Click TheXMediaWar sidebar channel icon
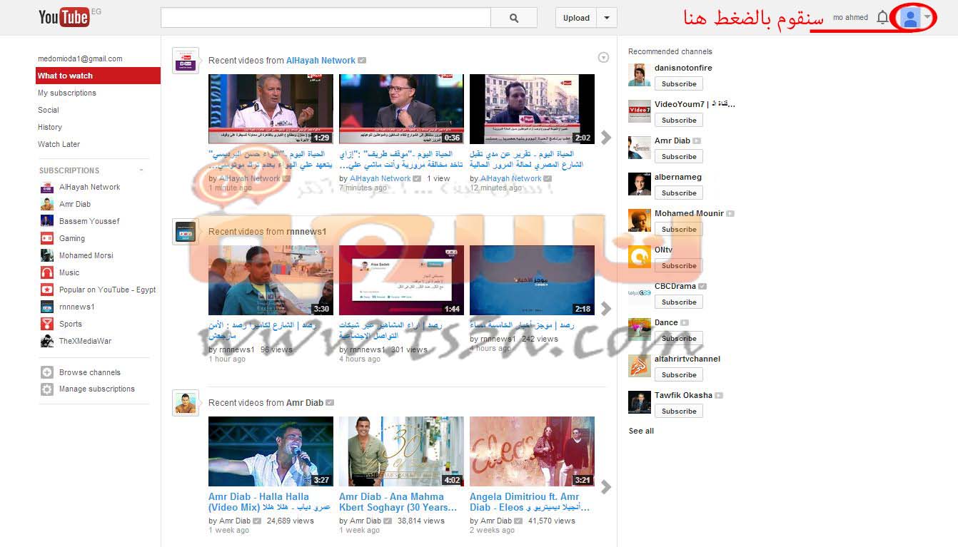Viewport: 958px width, 547px height. (46, 341)
